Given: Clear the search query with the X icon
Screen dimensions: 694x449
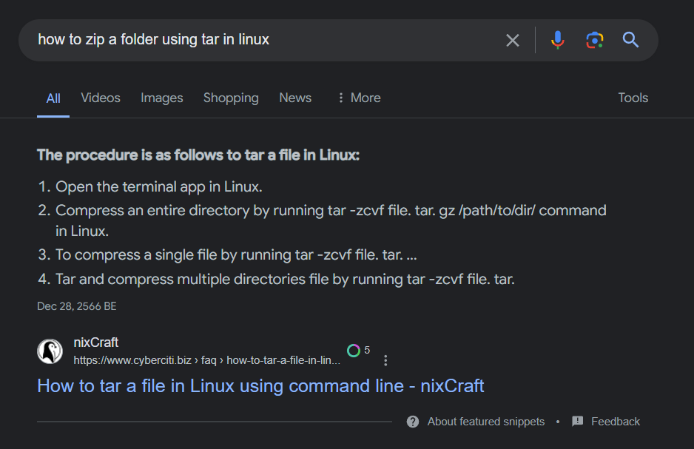Looking at the screenshot, I should pyautogui.click(x=512, y=40).
